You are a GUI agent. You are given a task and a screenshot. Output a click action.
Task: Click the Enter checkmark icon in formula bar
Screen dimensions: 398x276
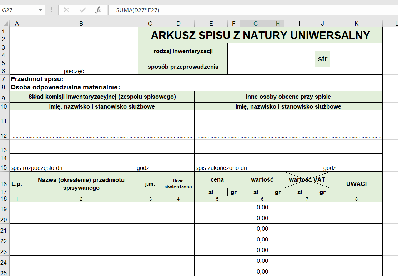[82, 10]
